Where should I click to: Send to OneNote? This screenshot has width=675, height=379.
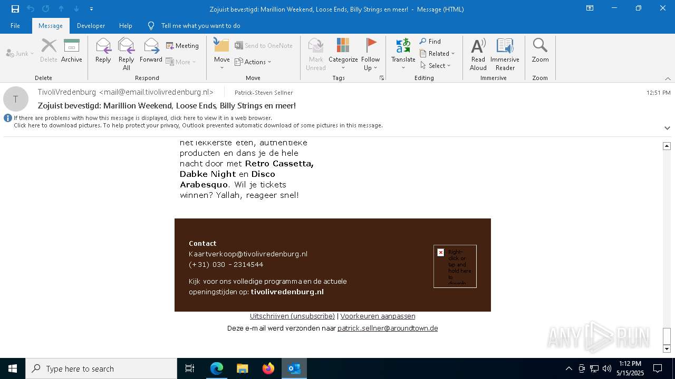coord(264,46)
